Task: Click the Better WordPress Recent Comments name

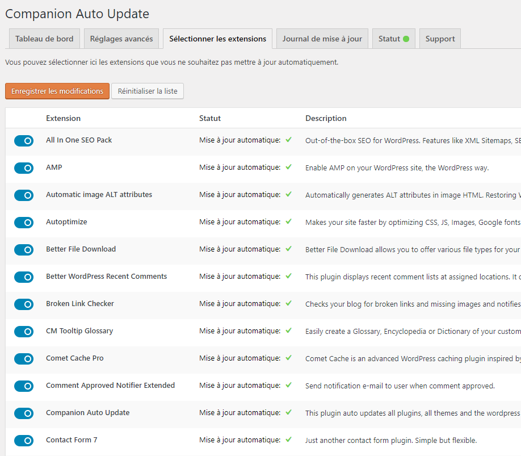Action: click(106, 276)
